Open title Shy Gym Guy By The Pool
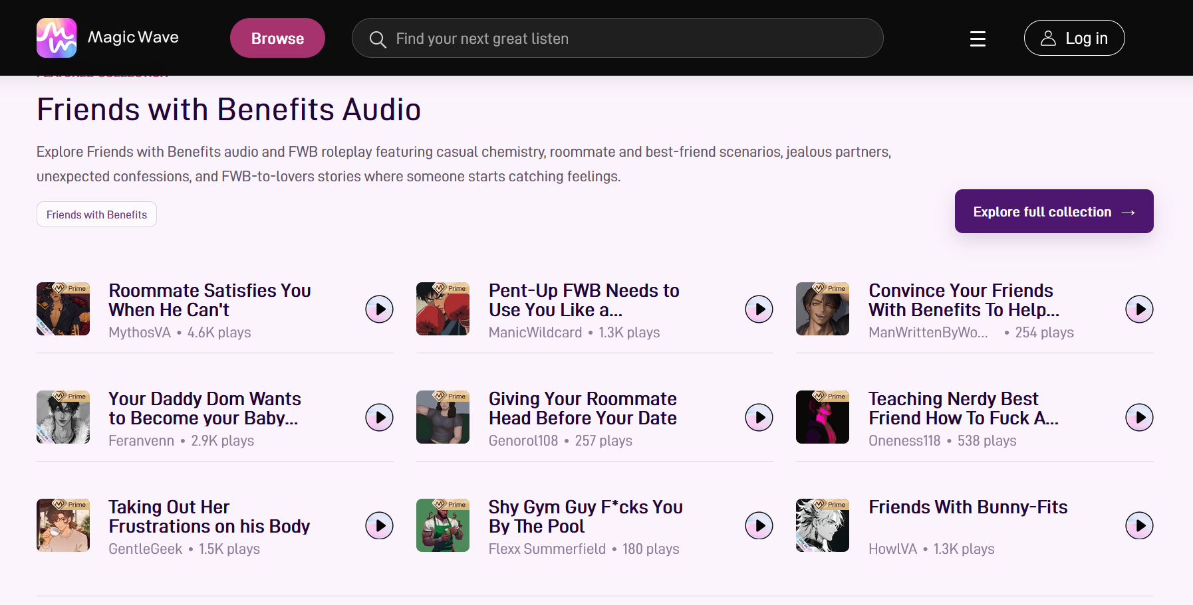 coord(585,517)
